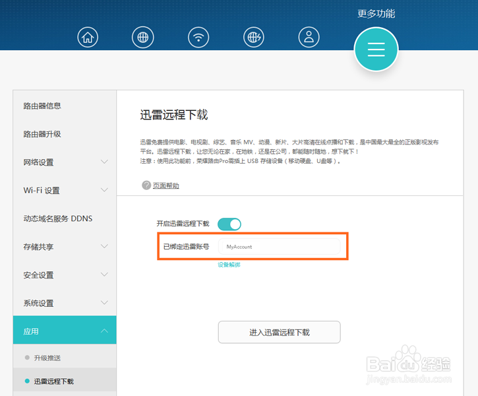The image size is (478, 396).
Task: Click the 设备解绑 link
Action: (x=229, y=265)
